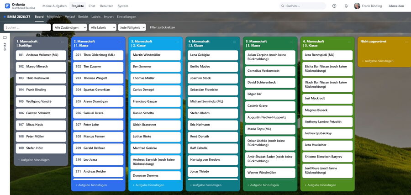Click Abmelden to log out
411x195 pixels.
[396, 6]
